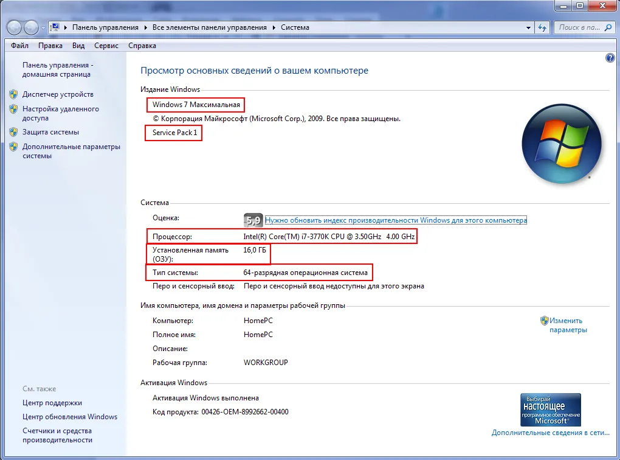This screenshot has height=460, width=620.
Task: Open the Вид menu
Action: pyautogui.click(x=78, y=46)
